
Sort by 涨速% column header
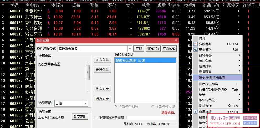click(x=174, y=6)
